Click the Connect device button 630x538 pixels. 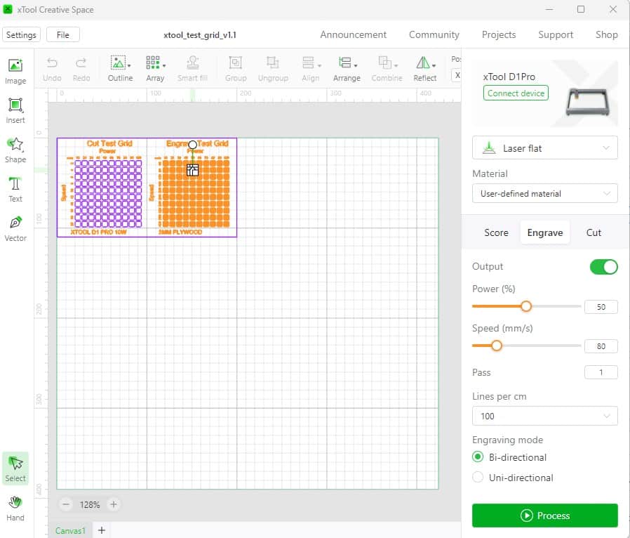(516, 93)
